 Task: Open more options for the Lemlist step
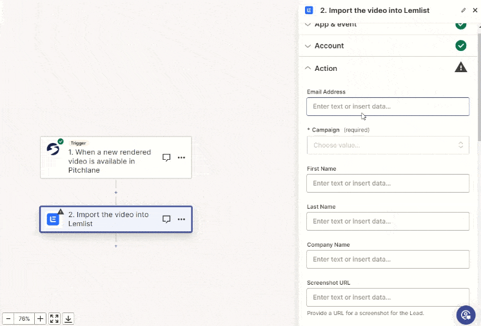click(181, 219)
